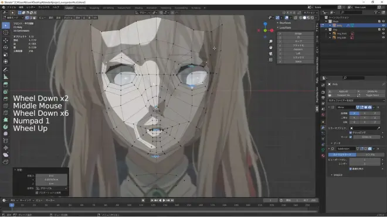Click the Space button in LoopTools
Viewport: 387px width, 217px height.
tap(298, 61)
